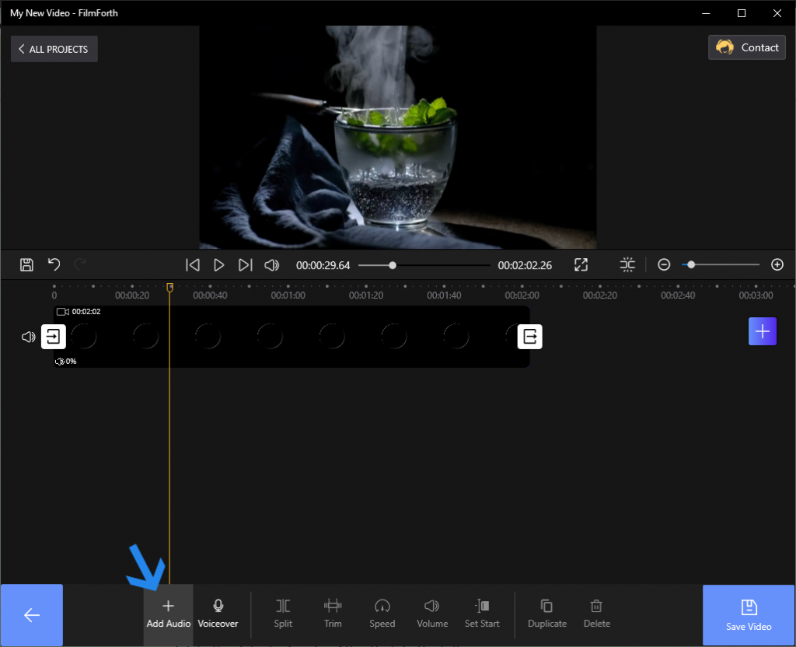Viewport: 796px width, 647px height.
Task: Click the back arrow button
Action: [x=31, y=615]
